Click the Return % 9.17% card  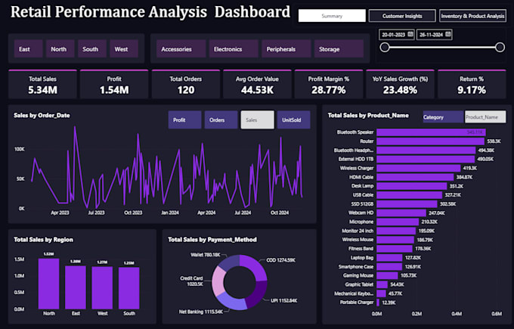[472, 84]
